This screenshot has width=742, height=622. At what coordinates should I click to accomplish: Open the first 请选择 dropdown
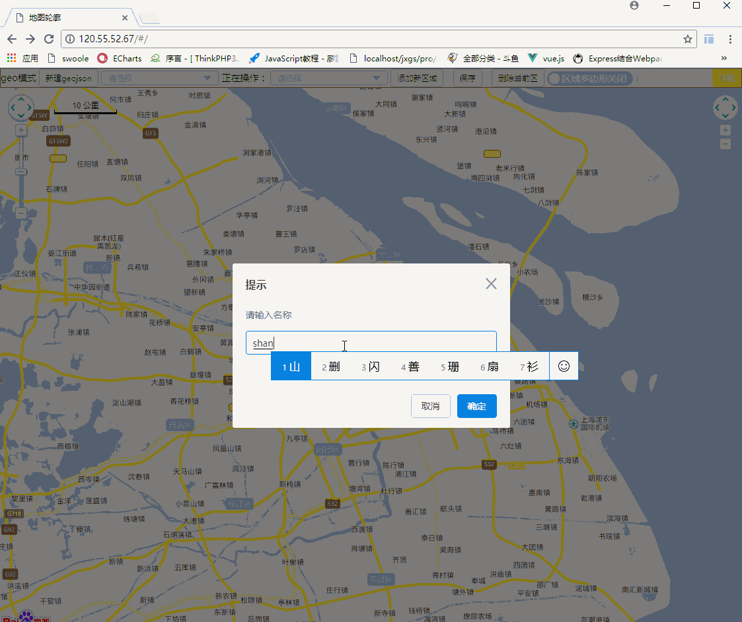pyautogui.click(x=159, y=78)
